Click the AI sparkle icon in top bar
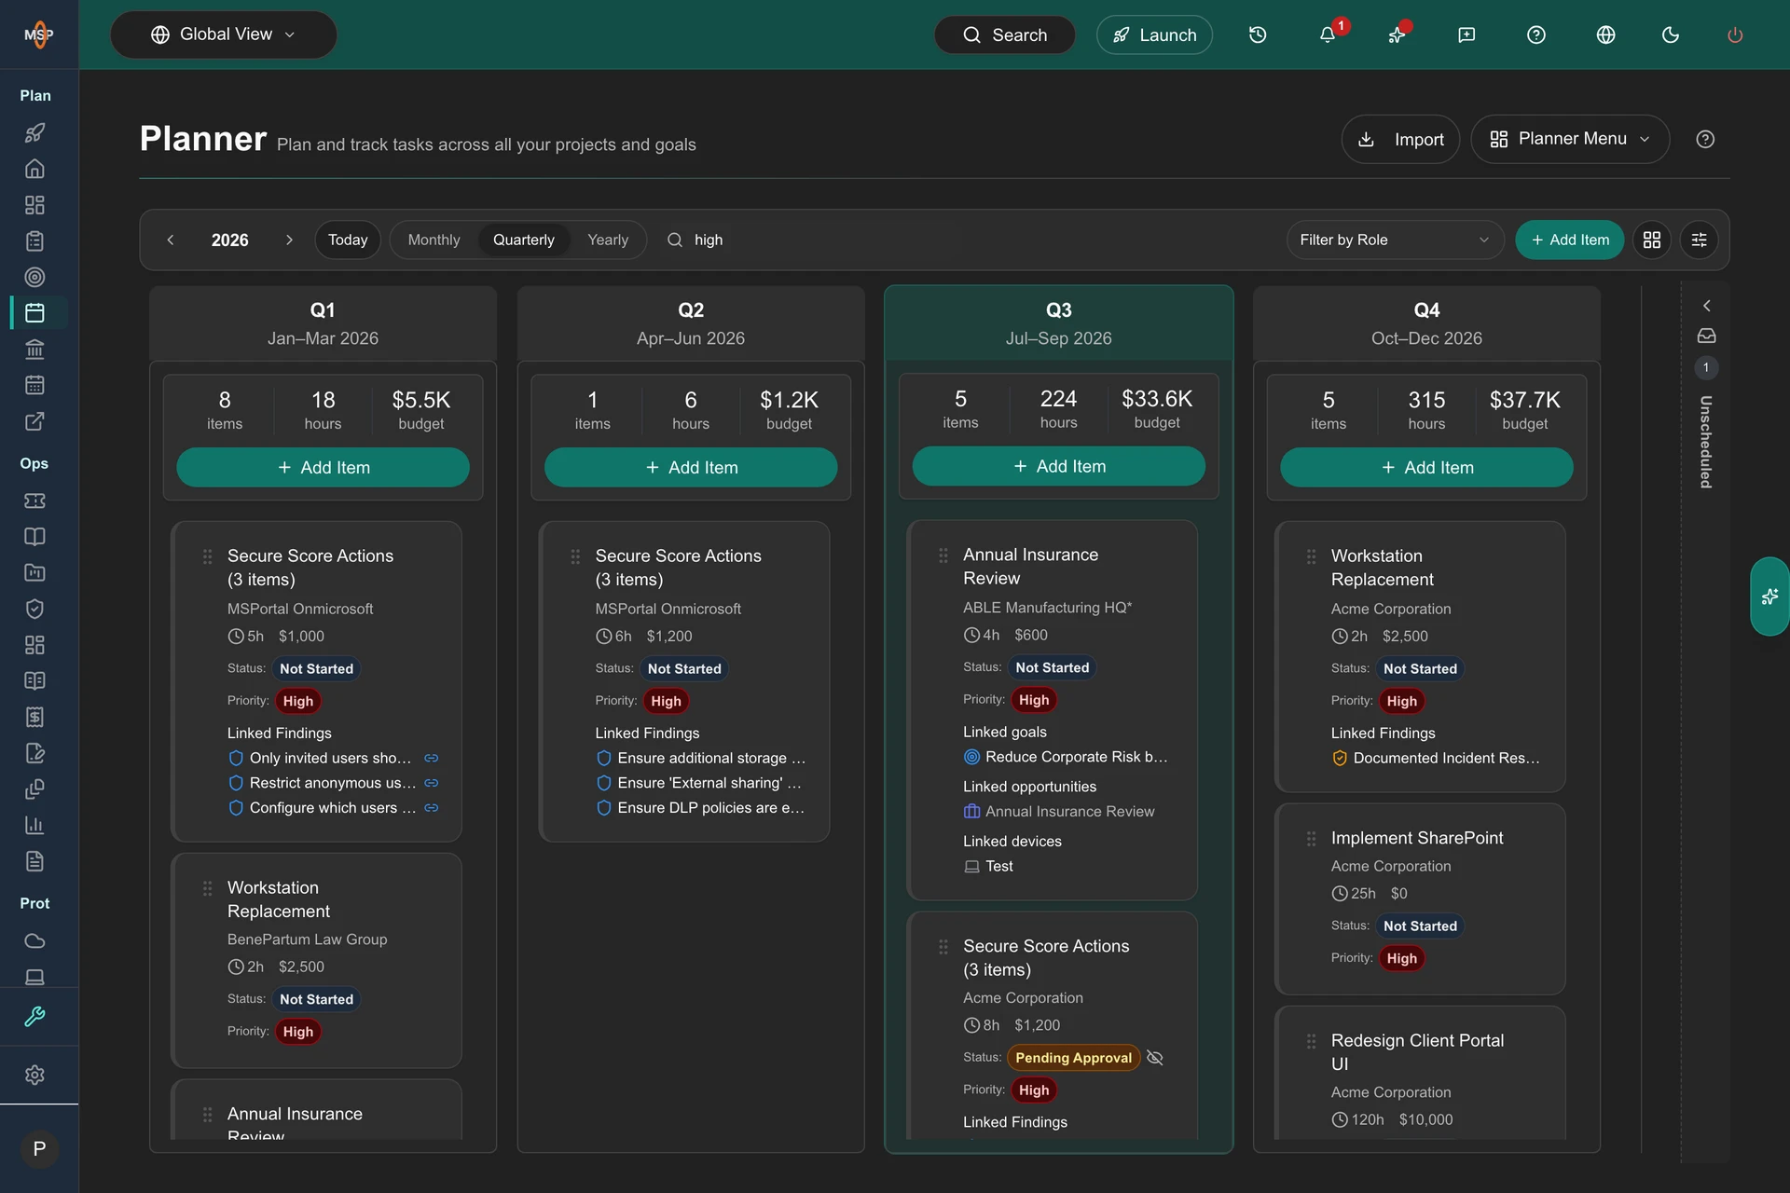The width and height of the screenshot is (1790, 1193). 1397,34
